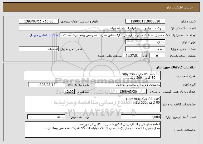Click the شهر محل تحویل field اصفهان
Screen dimensions: 203x144
39,49
